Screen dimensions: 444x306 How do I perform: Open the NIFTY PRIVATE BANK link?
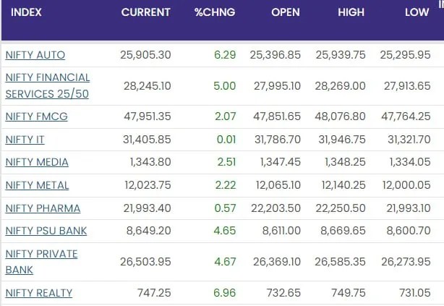coord(41,262)
